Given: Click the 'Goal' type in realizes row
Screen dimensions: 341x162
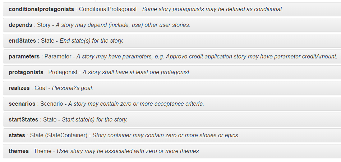Looking at the screenshot, I should 41,88.
